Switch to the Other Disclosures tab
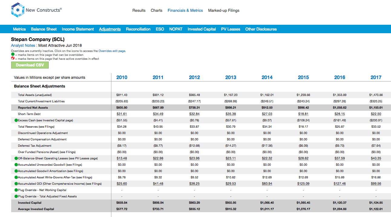The width and height of the screenshot is (391, 217). (261, 29)
